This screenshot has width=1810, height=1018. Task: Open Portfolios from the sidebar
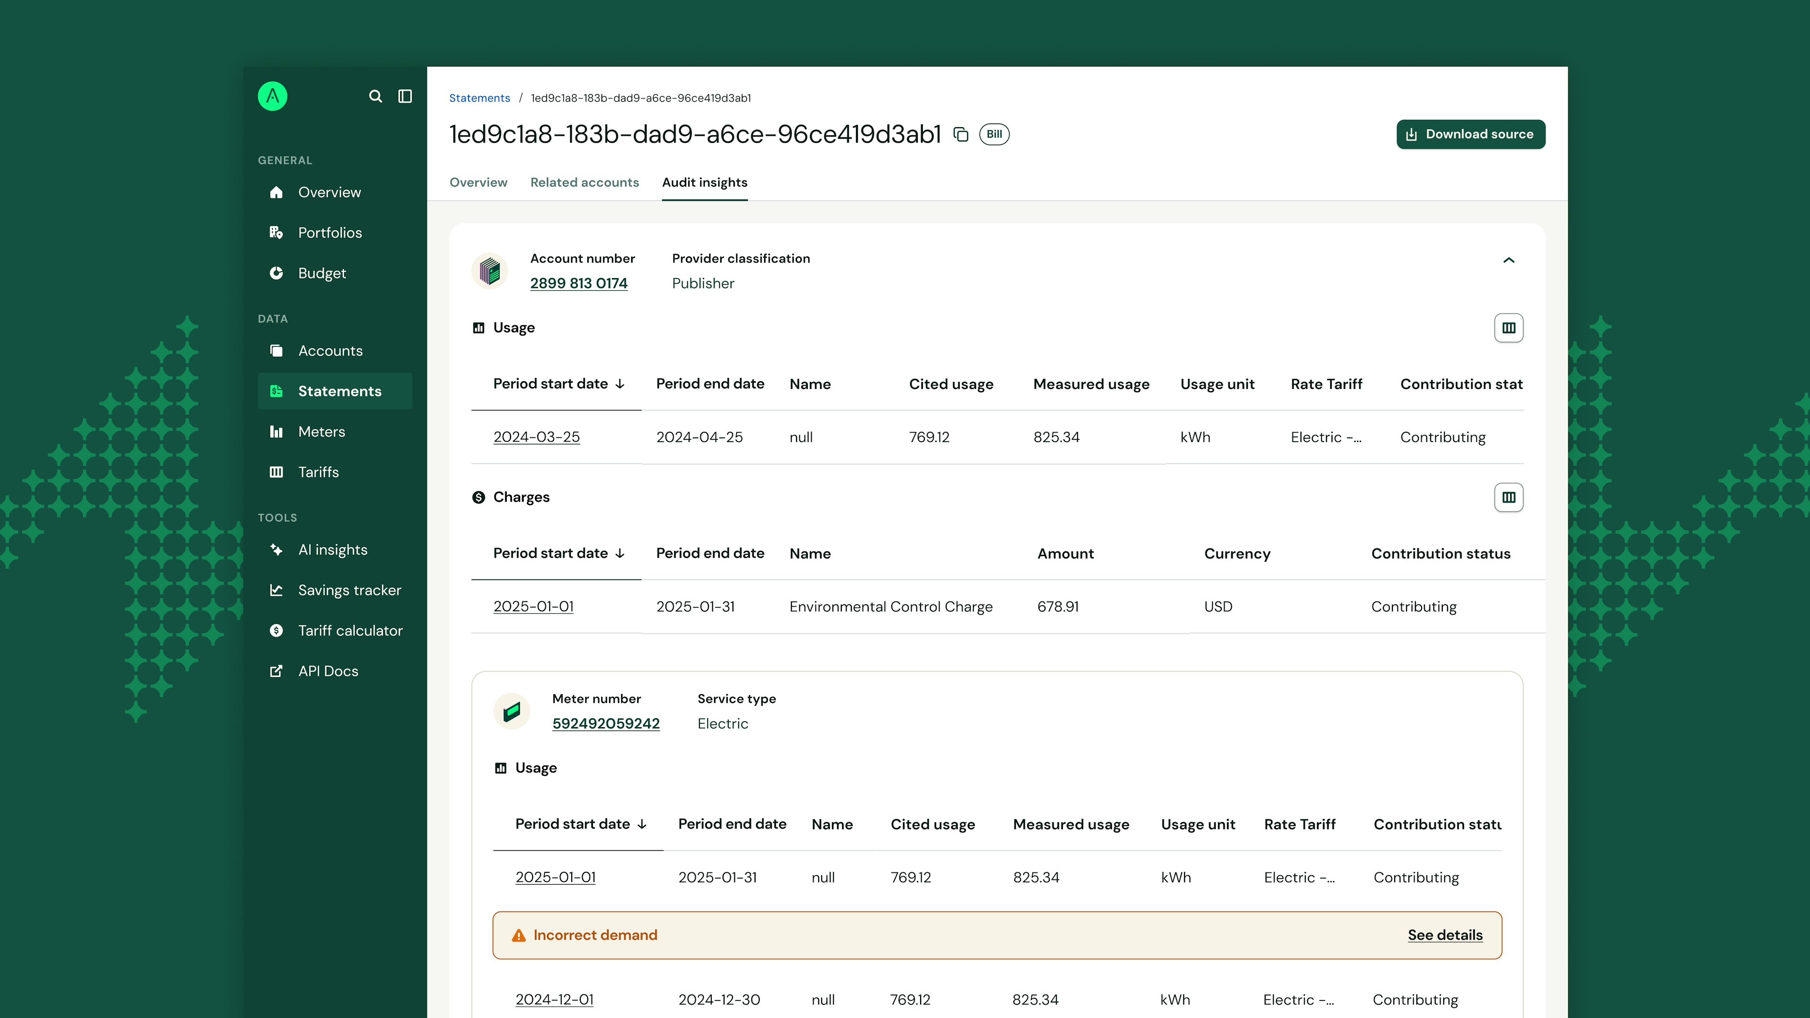pos(329,232)
